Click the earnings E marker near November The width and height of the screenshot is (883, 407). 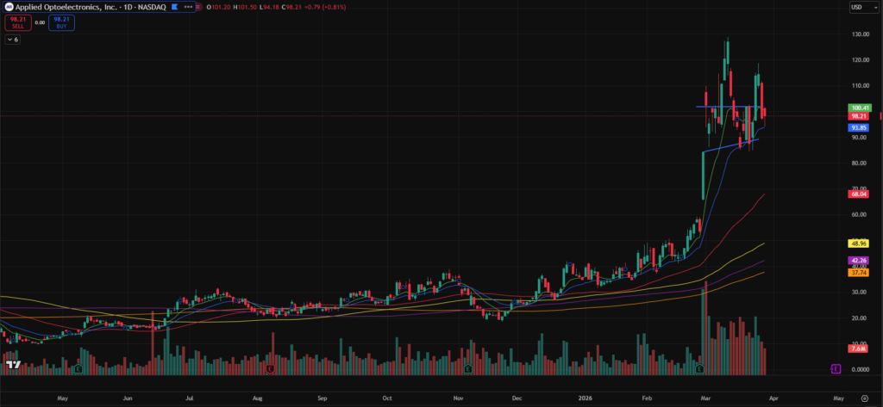467,368
